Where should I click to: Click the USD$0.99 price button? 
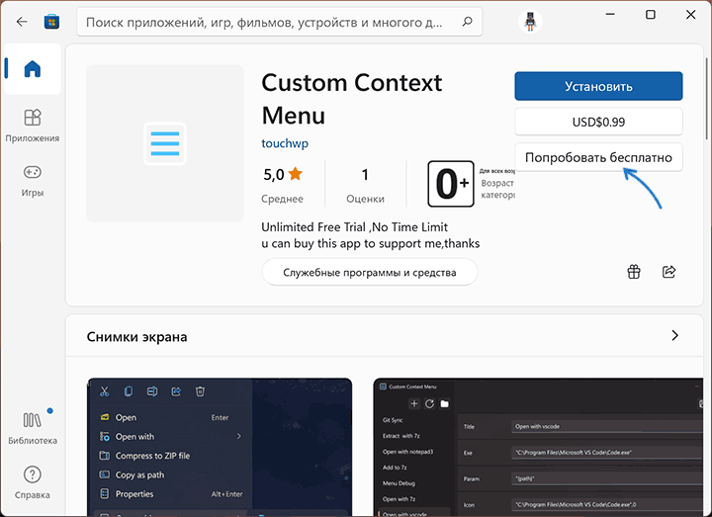[598, 122]
